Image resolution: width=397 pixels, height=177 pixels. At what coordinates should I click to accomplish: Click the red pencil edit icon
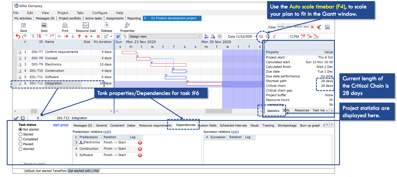274,36
